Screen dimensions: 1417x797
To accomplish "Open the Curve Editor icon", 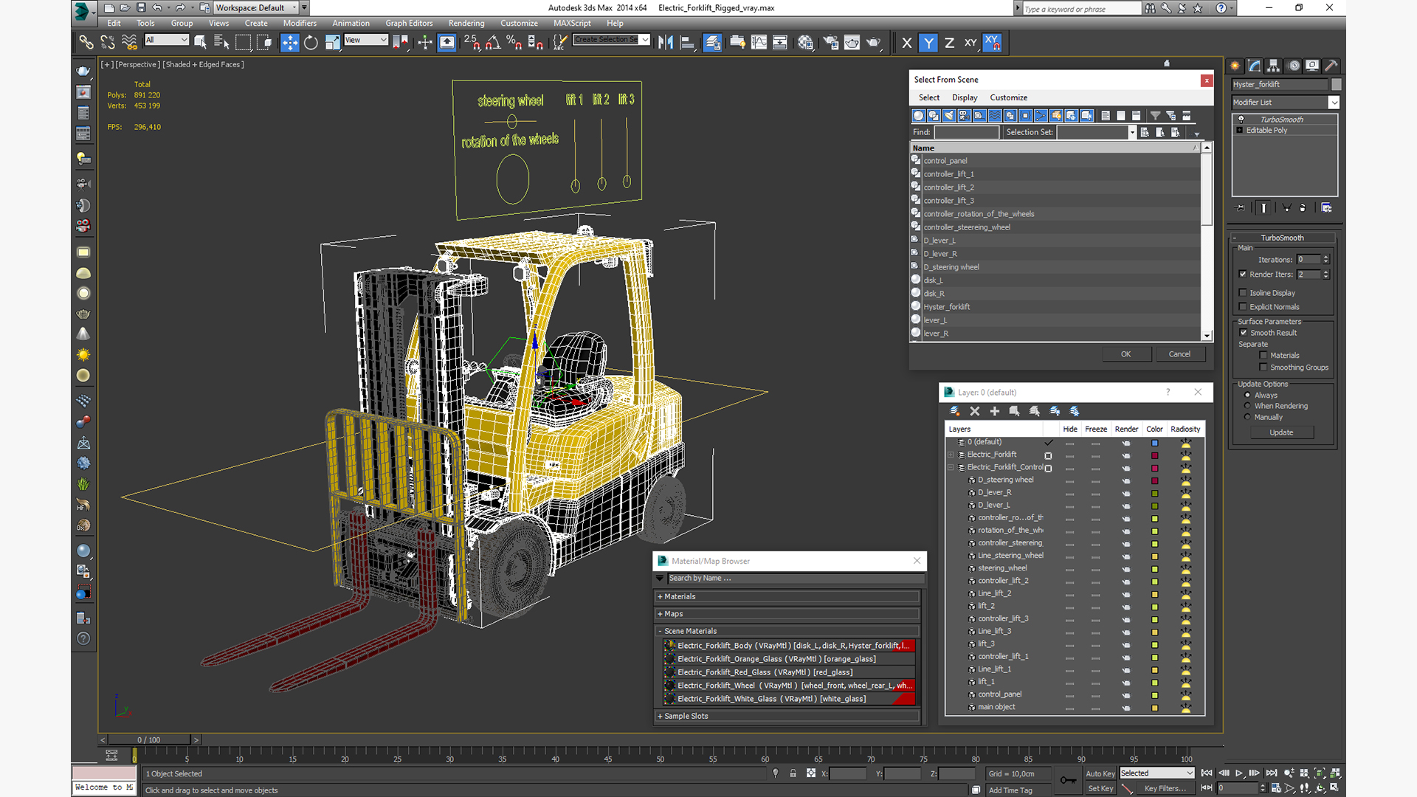I will [x=759, y=43].
